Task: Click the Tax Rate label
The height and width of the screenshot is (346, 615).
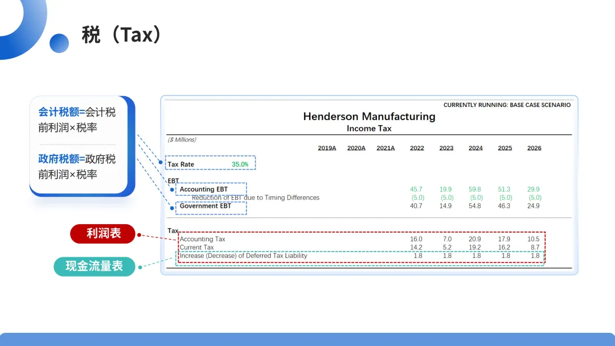Action: click(181, 164)
